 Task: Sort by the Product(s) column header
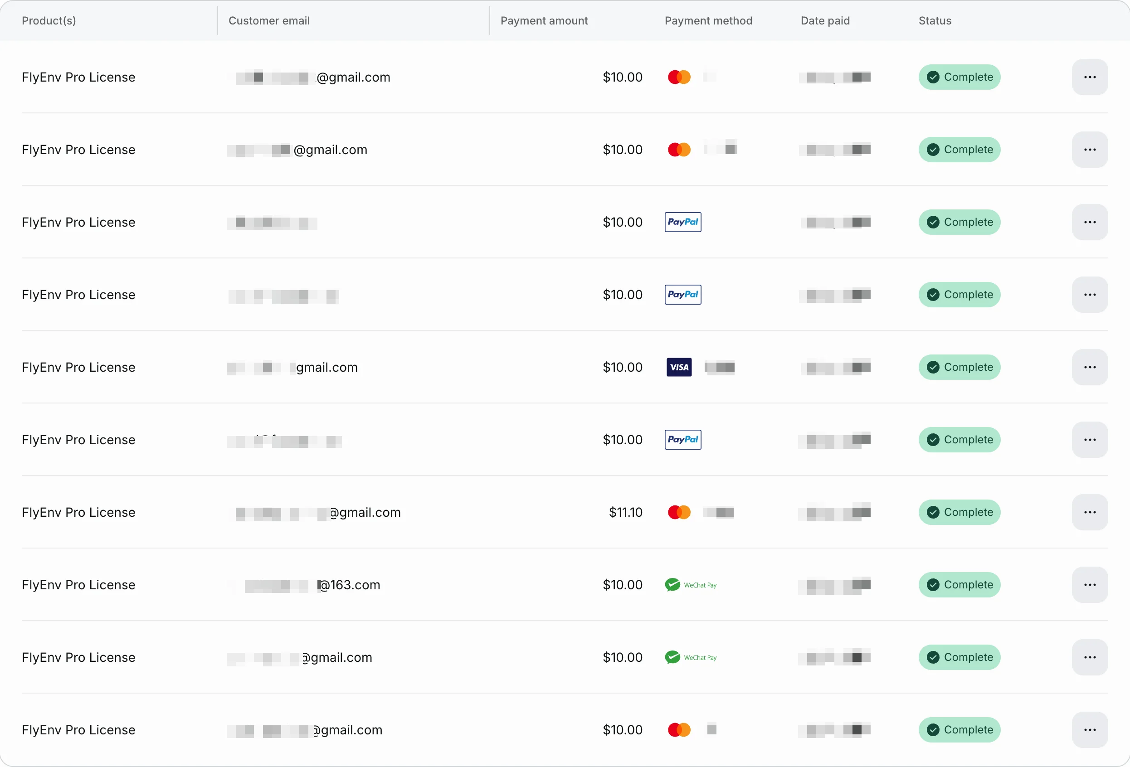pos(49,20)
